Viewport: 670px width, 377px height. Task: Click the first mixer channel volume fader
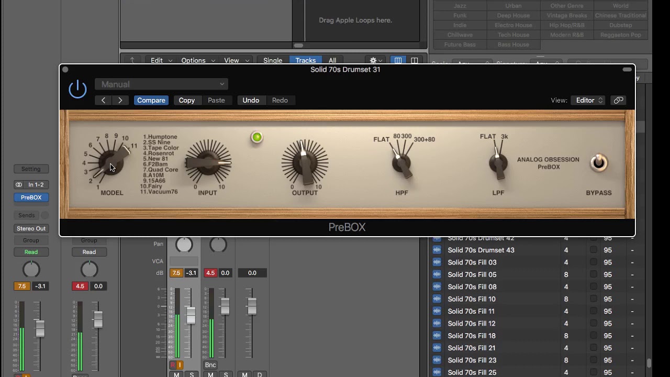[191, 315]
